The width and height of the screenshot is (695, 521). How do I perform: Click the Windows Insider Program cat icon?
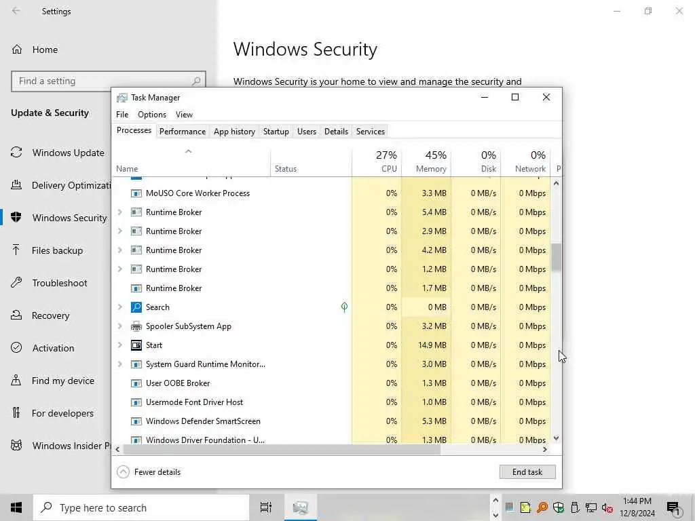coord(16,445)
